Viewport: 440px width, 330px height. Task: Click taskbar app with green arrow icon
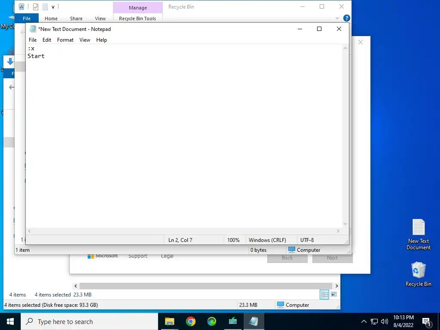pos(232,321)
